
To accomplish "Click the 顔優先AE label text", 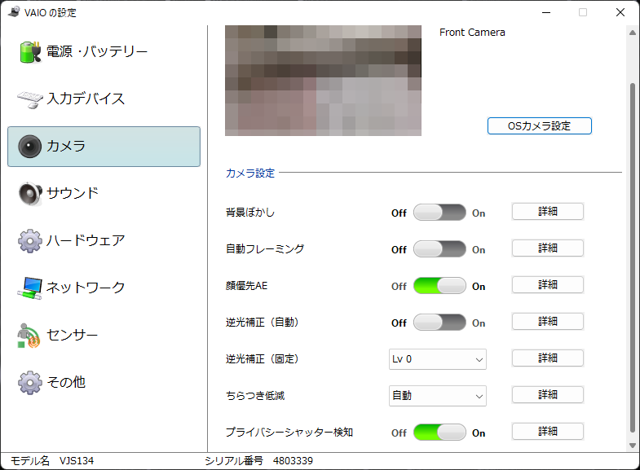I will (246, 286).
